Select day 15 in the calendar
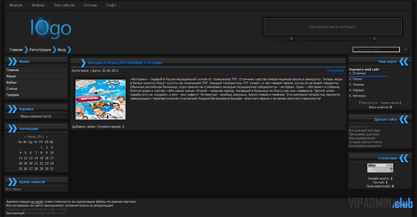This screenshot has width=417, height=217. 41,158
